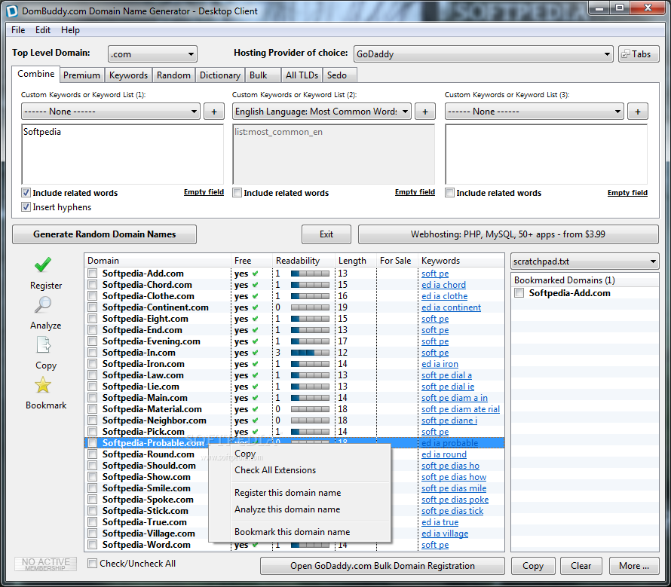This screenshot has height=587, width=671.
Task: Click the magnifying glass Analyze icon
Action: [x=43, y=304]
